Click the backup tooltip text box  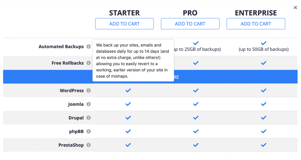tap(133, 60)
